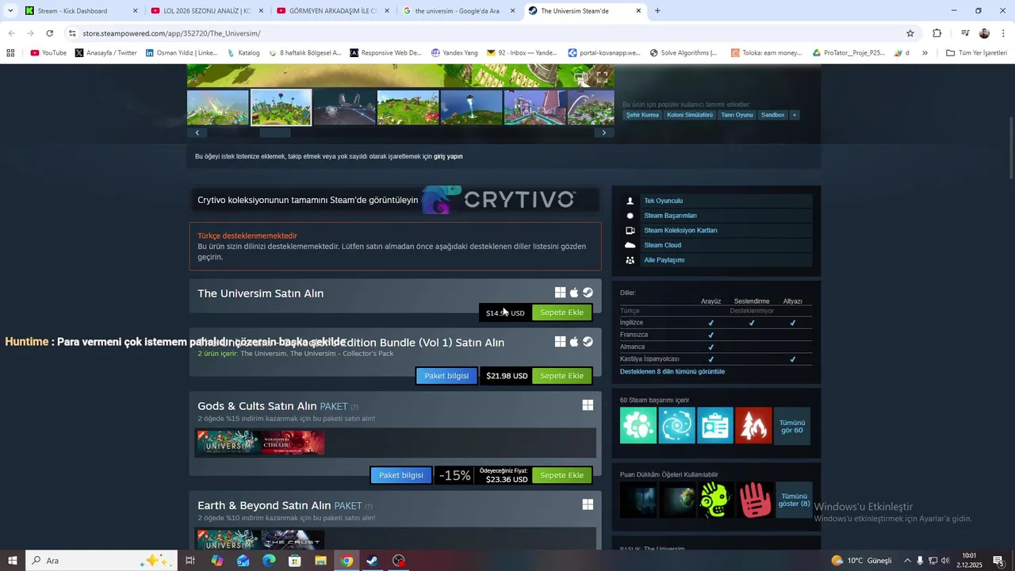Screen dimensions: 1015x571
Task: Click the question mark next to Gods & Cults PAKET
Action: 354,407
